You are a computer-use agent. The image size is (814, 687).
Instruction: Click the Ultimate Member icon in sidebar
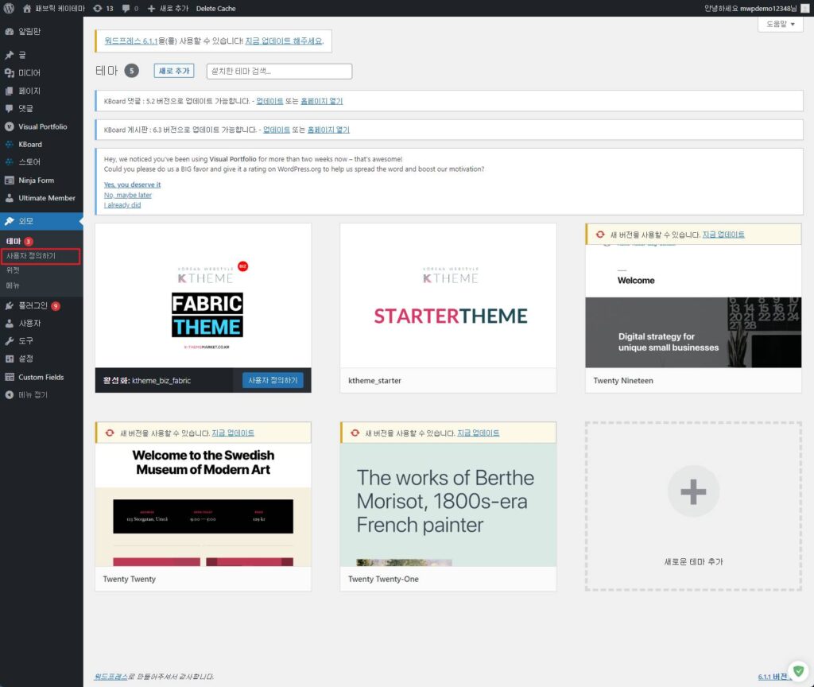tap(10, 198)
